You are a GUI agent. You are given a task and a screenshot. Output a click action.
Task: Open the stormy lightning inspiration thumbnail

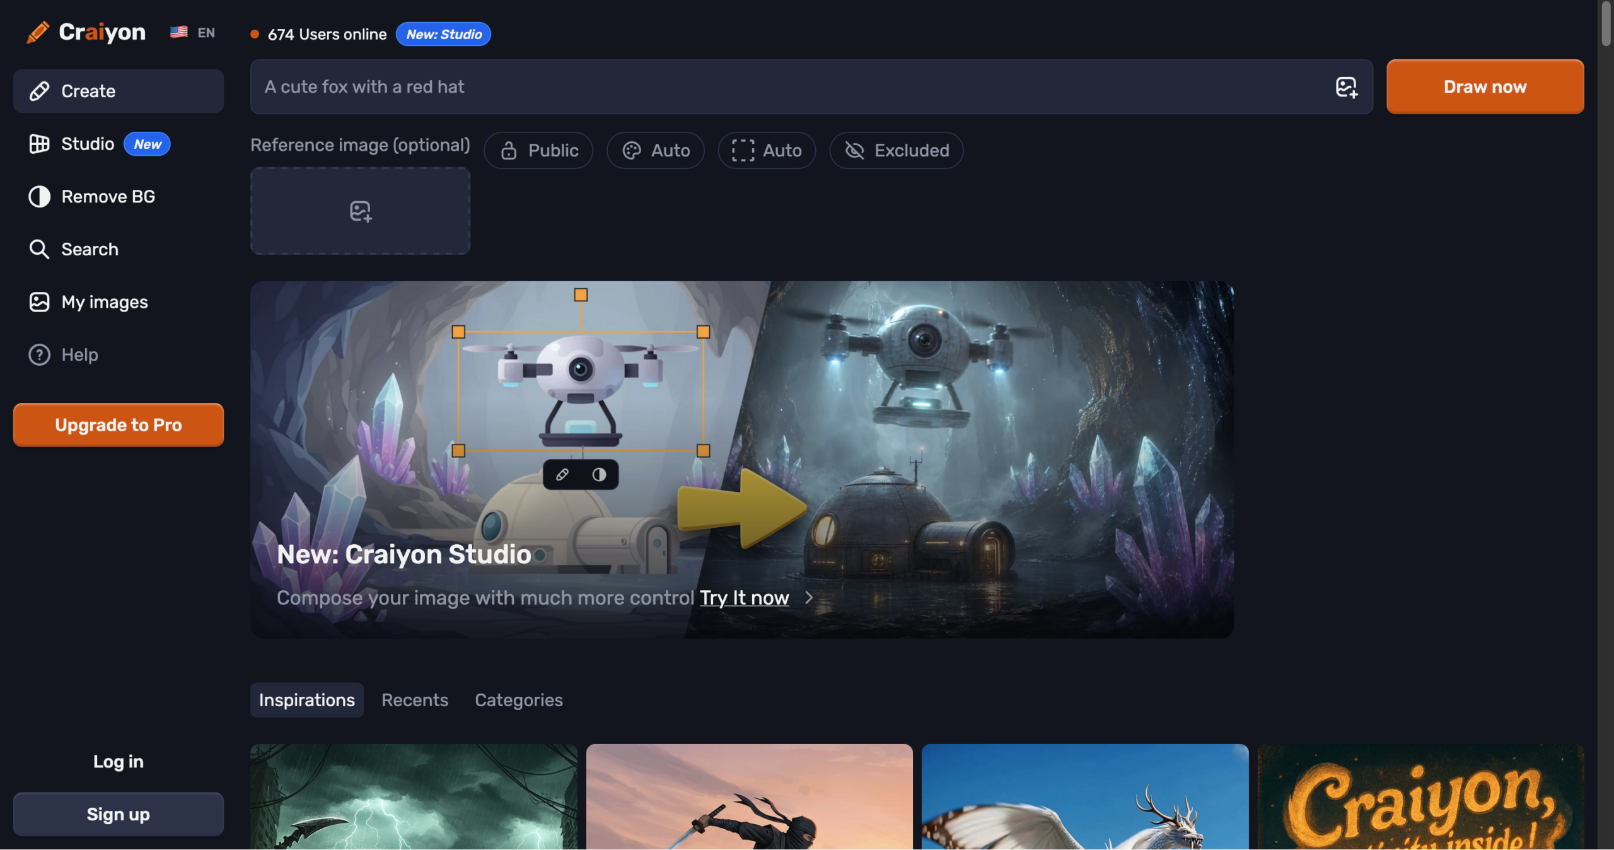pyautogui.click(x=414, y=797)
